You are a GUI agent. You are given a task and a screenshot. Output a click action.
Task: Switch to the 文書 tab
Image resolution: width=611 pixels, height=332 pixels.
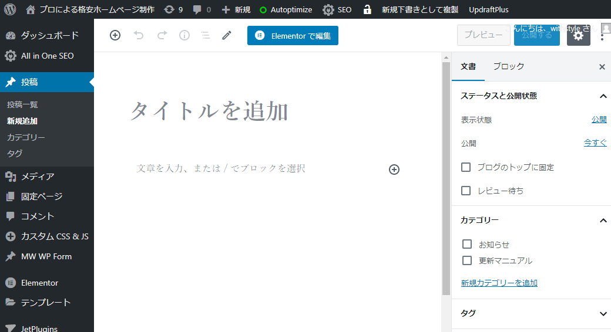(468, 66)
